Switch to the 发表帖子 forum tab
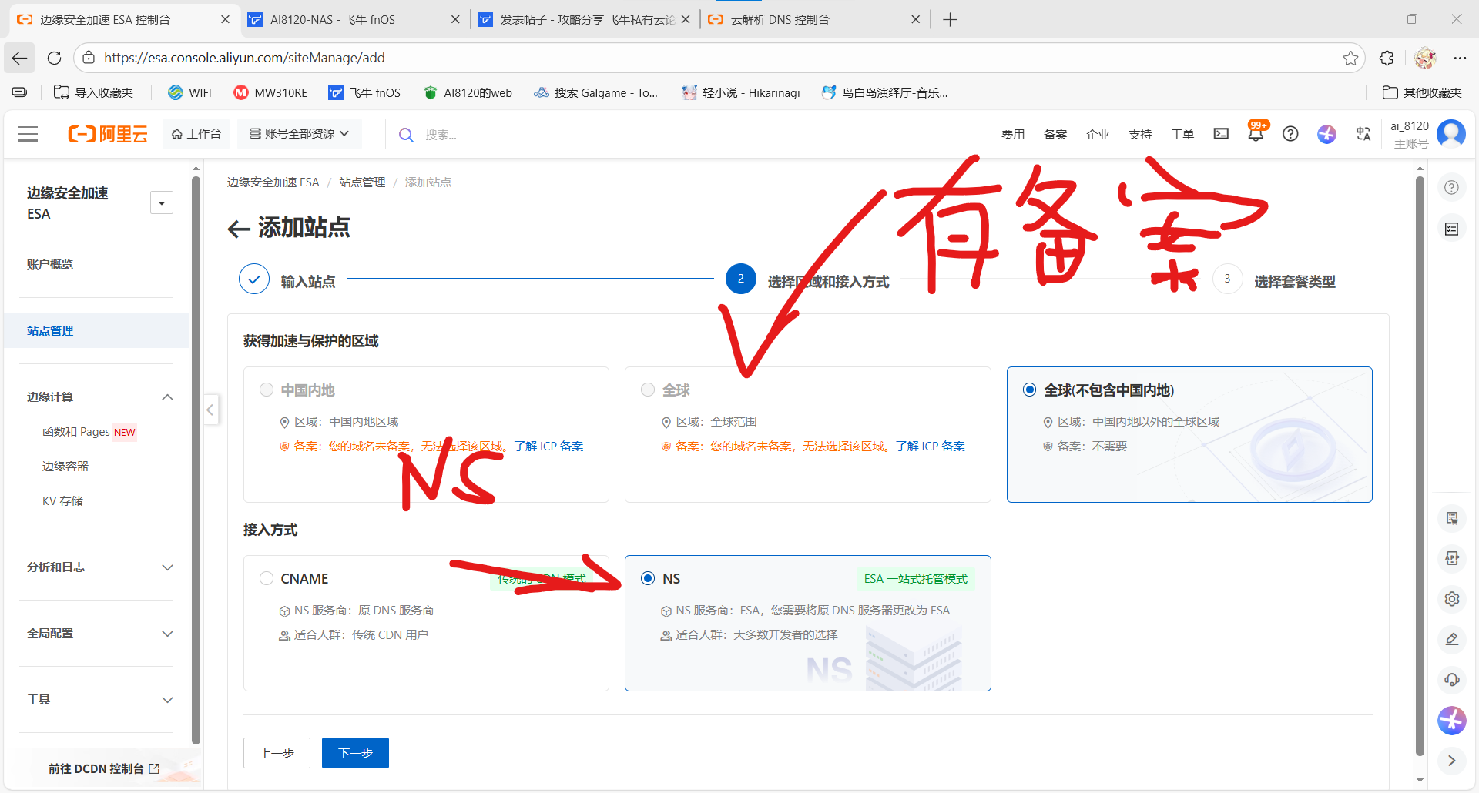This screenshot has height=793, width=1479. pyautogui.click(x=582, y=20)
